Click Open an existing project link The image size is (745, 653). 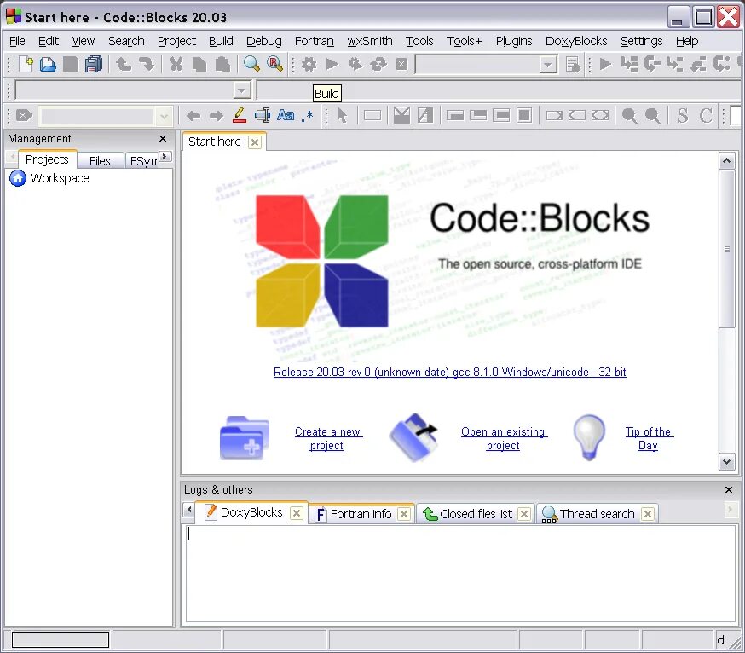click(x=504, y=438)
